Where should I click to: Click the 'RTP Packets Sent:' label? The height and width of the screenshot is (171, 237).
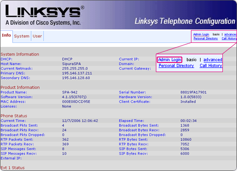17,140
